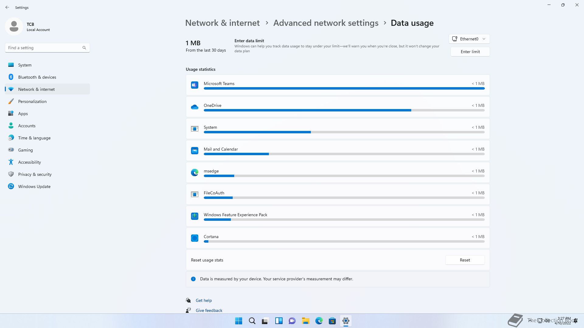Click the msedge browser icon in usage list
584x328 pixels.
(195, 173)
